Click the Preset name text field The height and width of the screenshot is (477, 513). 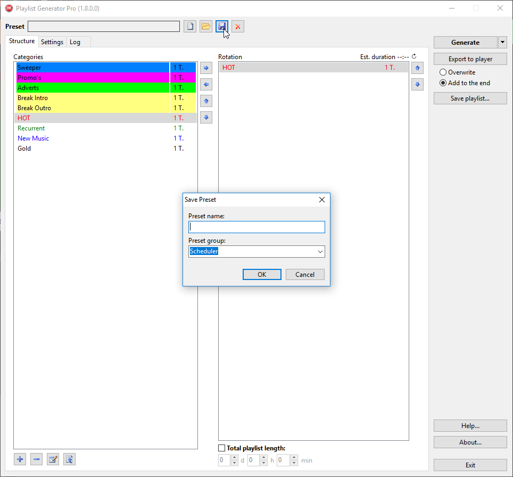click(256, 227)
